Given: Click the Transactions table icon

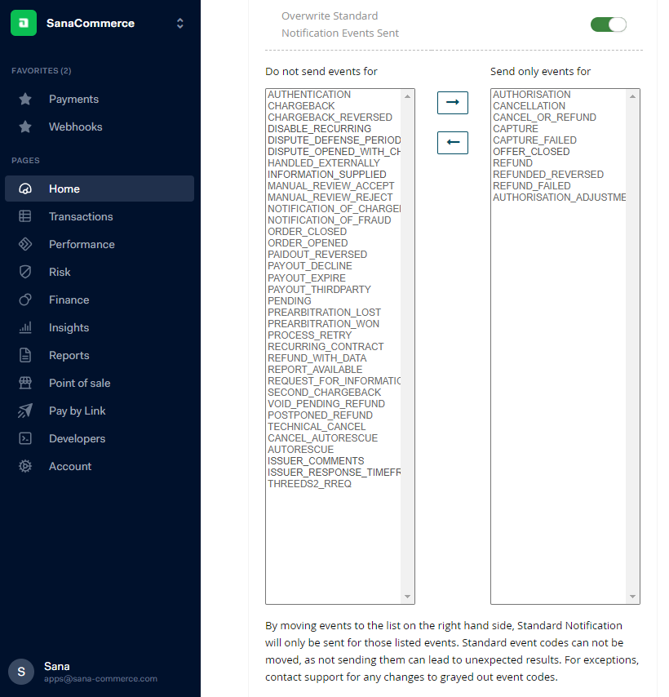Looking at the screenshot, I should tap(25, 216).
